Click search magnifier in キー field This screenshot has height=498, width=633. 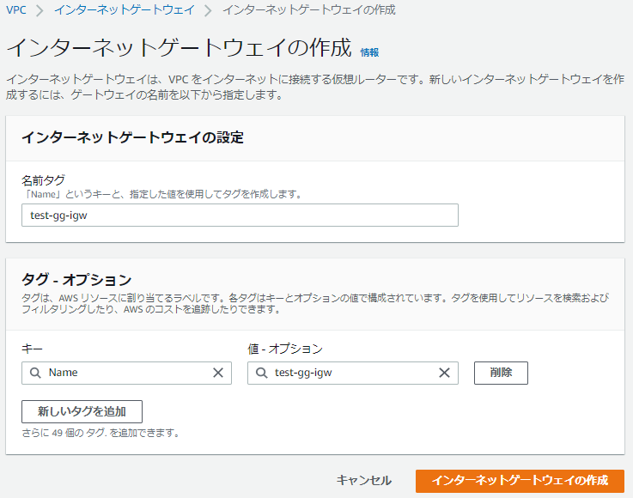click(35, 373)
